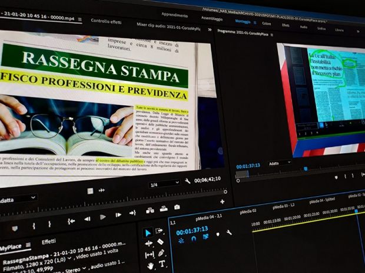Toggle timeline snap magnet
Screen dimensions: 365x273
coord(194,238)
